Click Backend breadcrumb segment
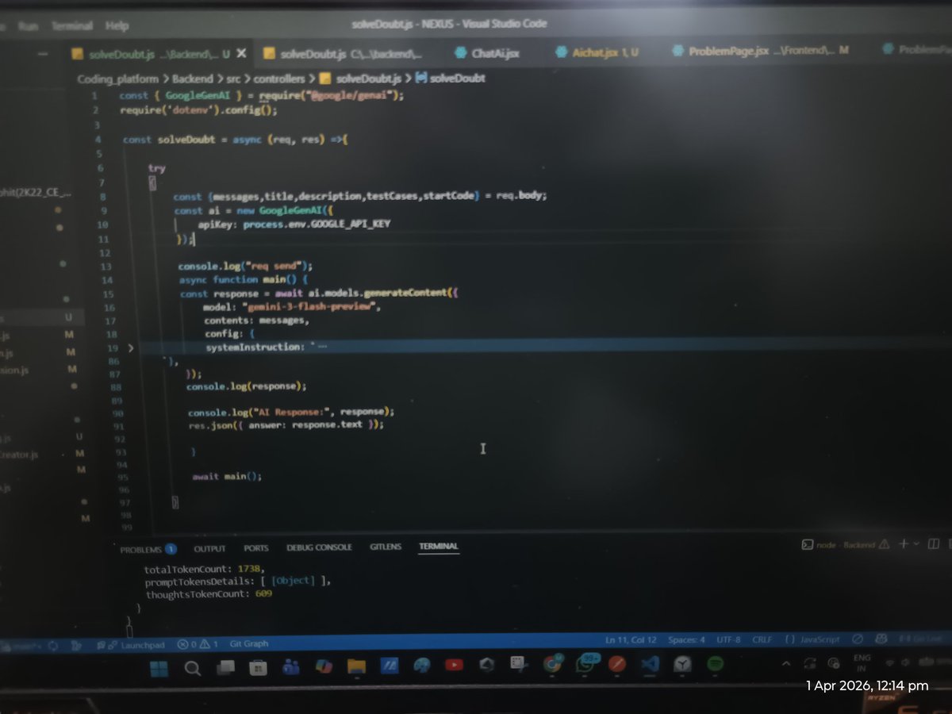Image resolution: width=952 pixels, height=714 pixels. point(194,79)
